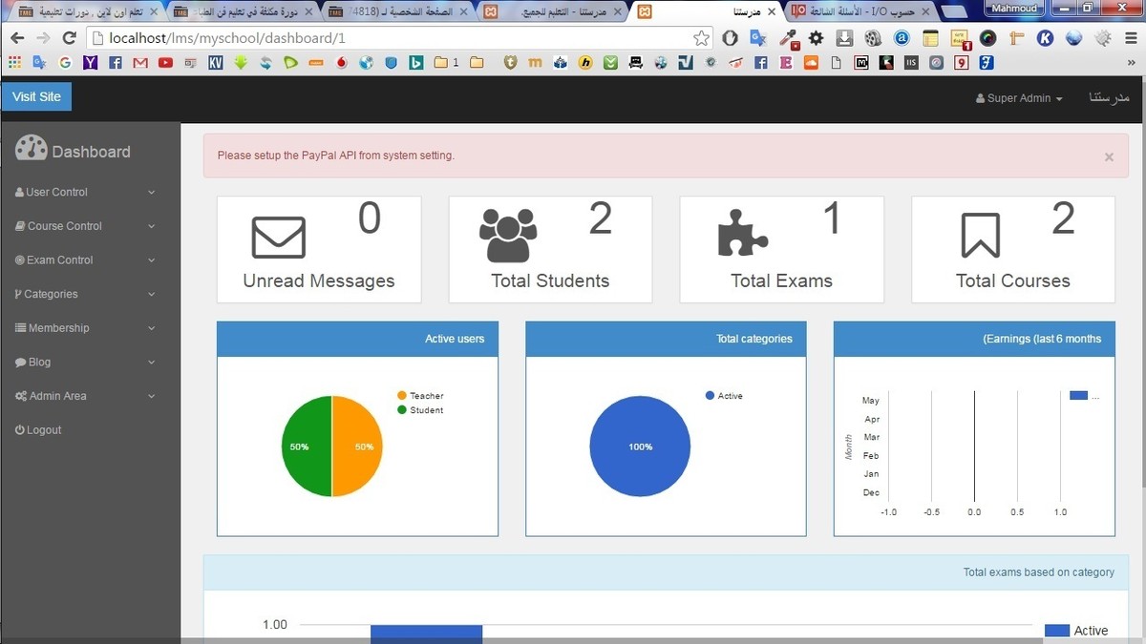Open the Membership sidebar menu
The height and width of the screenshot is (644, 1146).
[84, 328]
